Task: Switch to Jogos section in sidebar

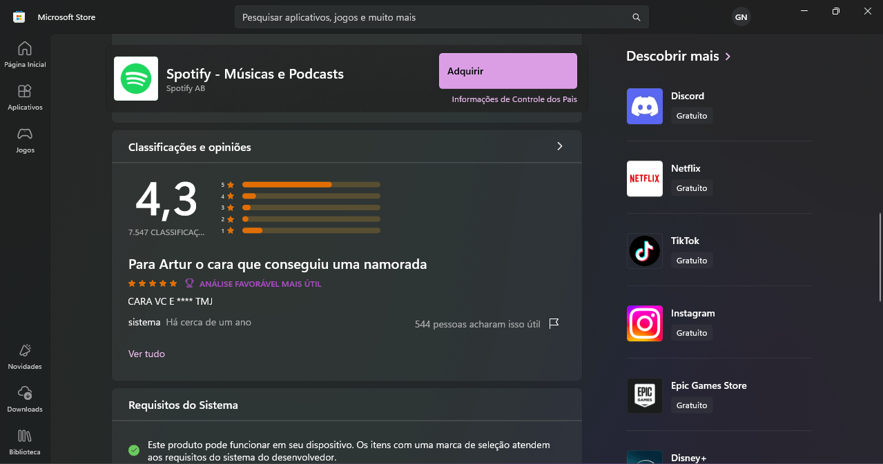Action: pyautogui.click(x=25, y=140)
